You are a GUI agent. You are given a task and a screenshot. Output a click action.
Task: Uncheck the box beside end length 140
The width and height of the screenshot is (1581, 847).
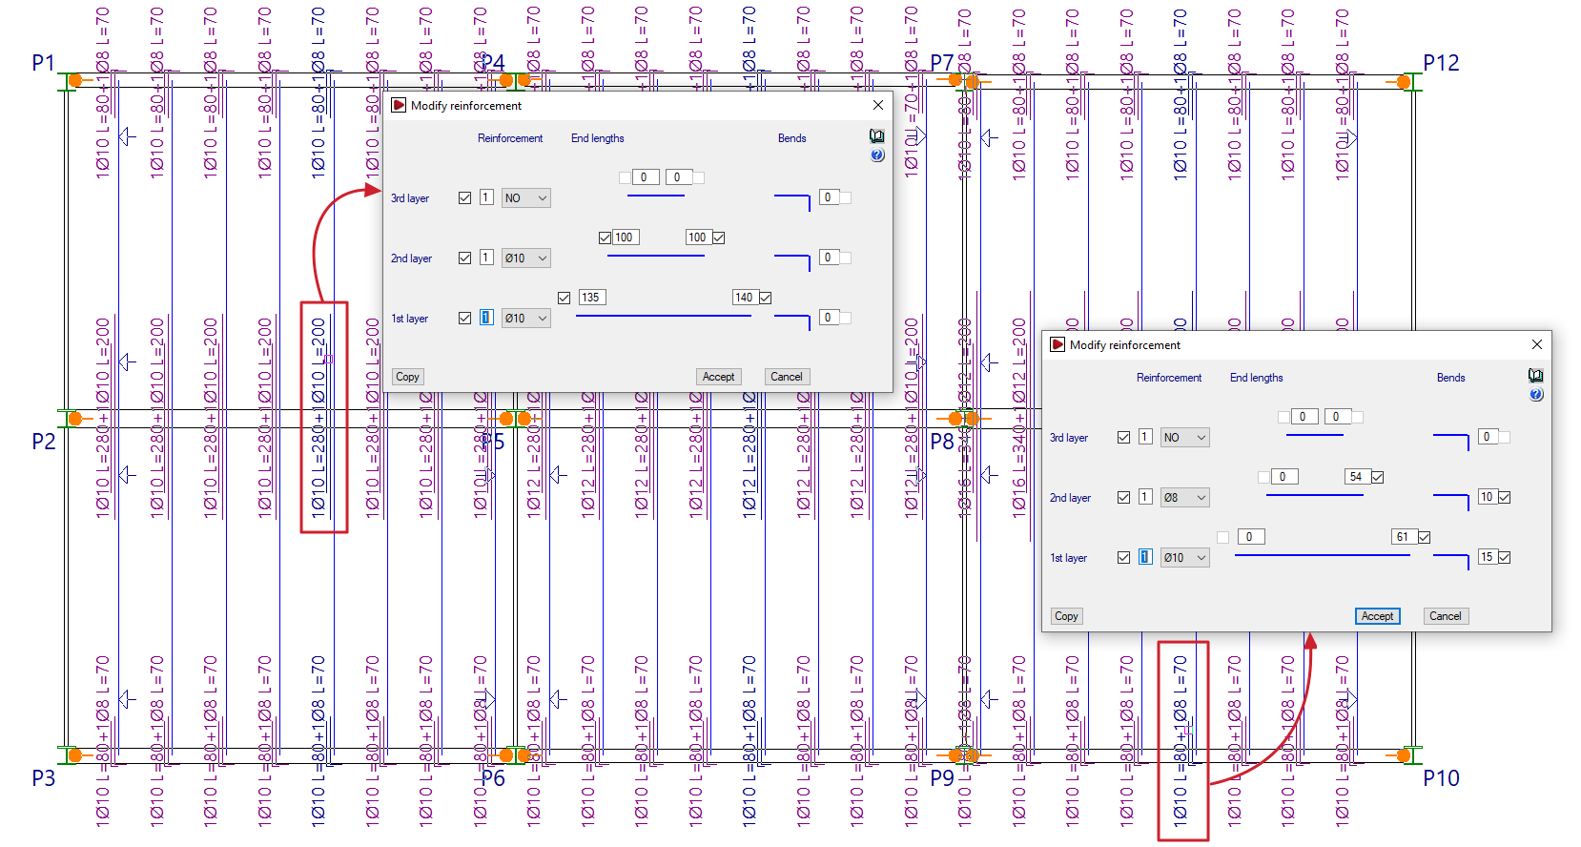tap(766, 298)
